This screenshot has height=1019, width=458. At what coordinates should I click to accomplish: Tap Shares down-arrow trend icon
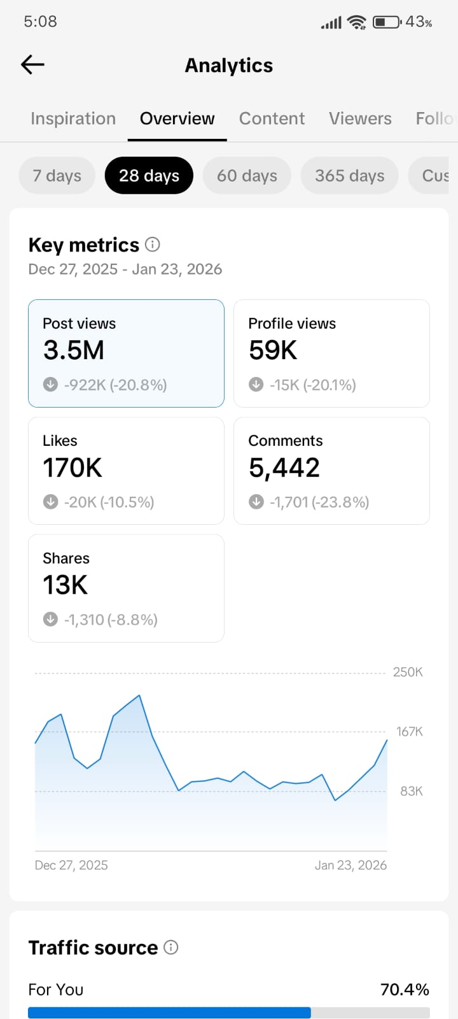[x=50, y=619]
